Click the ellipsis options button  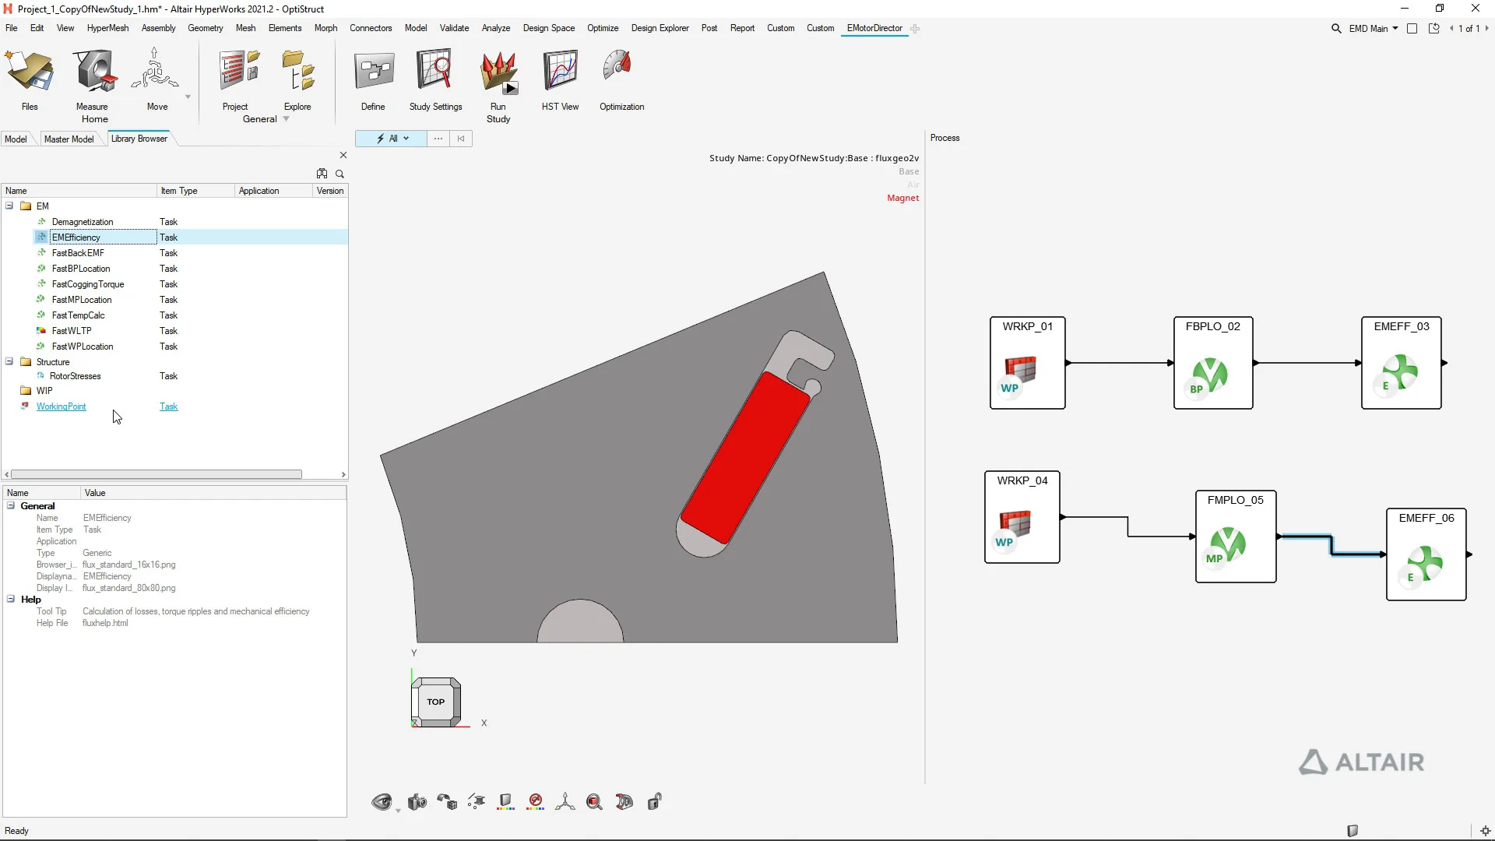[x=438, y=139]
